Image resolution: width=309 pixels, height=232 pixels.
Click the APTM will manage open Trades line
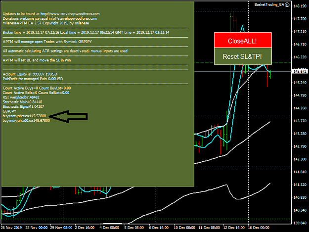pos(47,42)
